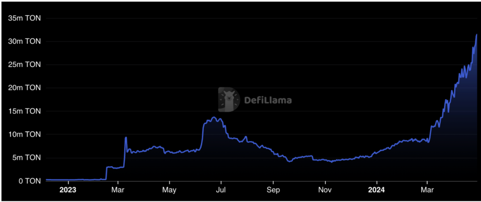Click the 0 TON axis label
Image resolution: width=481 pixels, height=202 pixels.
(29, 181)
